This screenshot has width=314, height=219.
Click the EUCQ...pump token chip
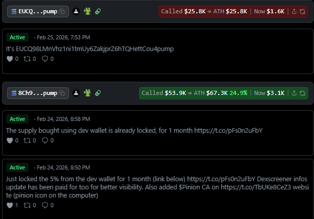tap(38, 12)
